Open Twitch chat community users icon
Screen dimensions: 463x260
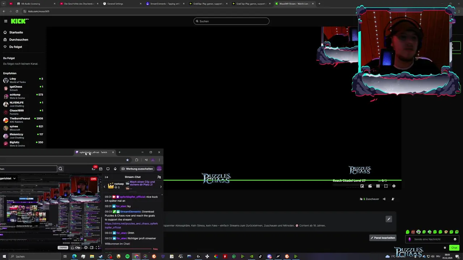[159, 177]
